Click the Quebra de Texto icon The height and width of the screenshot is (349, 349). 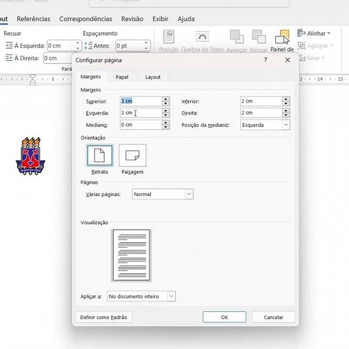202,37
